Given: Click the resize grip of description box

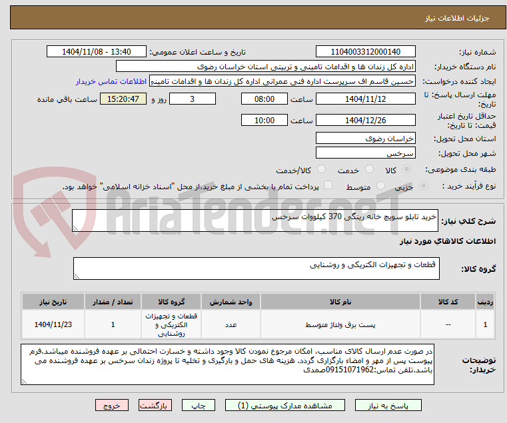Looking at the screenshot, I should [x=75, y=228].
